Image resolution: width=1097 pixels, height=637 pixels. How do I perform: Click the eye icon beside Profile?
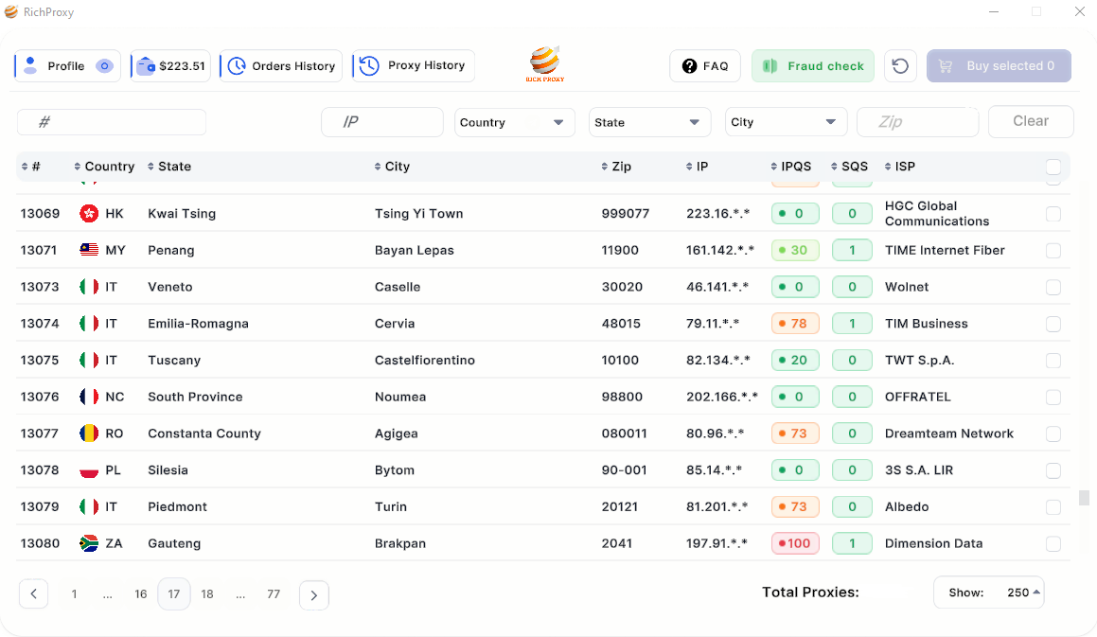(104, 66)
